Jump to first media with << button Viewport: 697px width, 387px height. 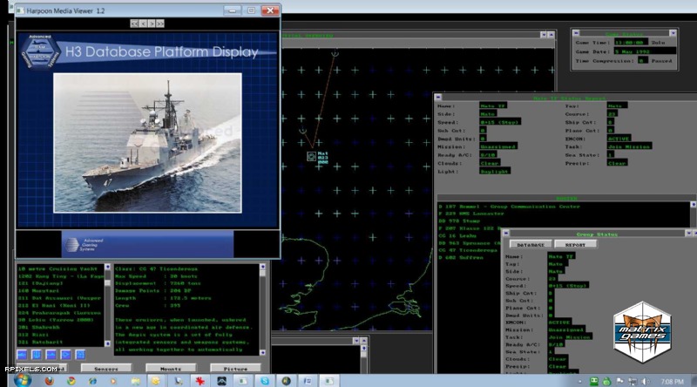pyautogui.click(x=135, y=24)
